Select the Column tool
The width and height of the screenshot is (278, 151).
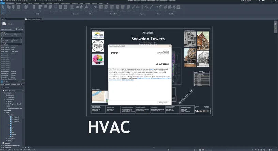tap(34, 7)
